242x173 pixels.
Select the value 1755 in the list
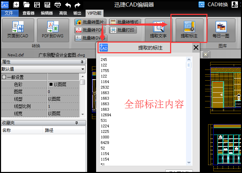(105, 71)
